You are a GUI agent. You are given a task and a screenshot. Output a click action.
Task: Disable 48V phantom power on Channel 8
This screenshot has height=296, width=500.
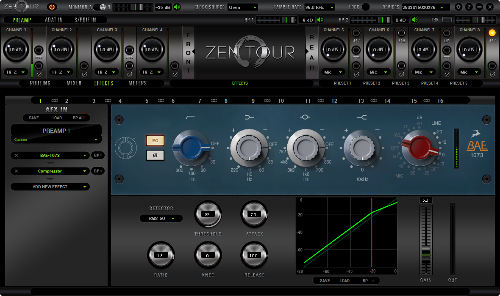[492, 33]
